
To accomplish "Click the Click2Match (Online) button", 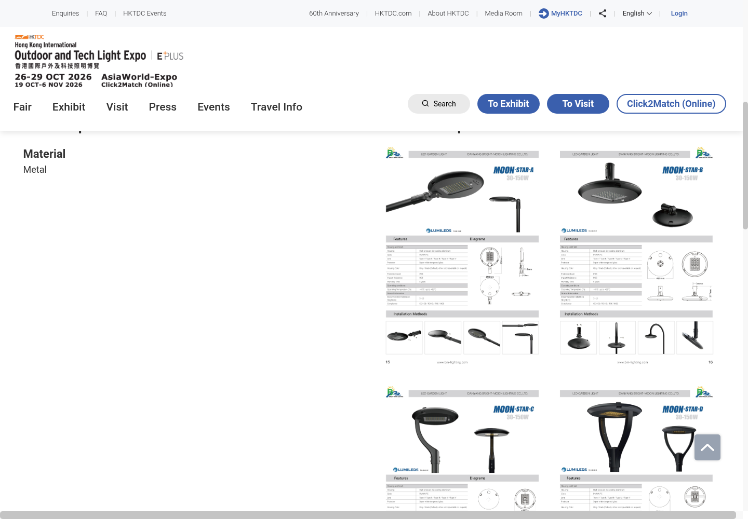I will pos(671,104).
